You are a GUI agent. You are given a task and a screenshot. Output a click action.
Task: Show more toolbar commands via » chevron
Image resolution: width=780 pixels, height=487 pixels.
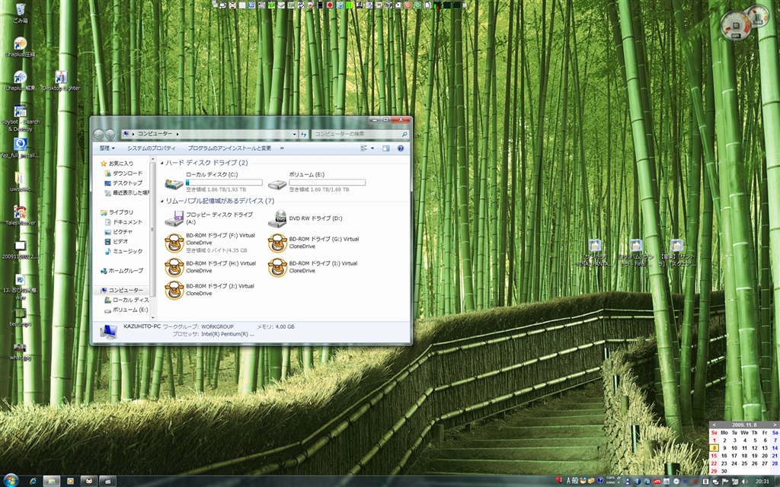(x=282, y=148)
